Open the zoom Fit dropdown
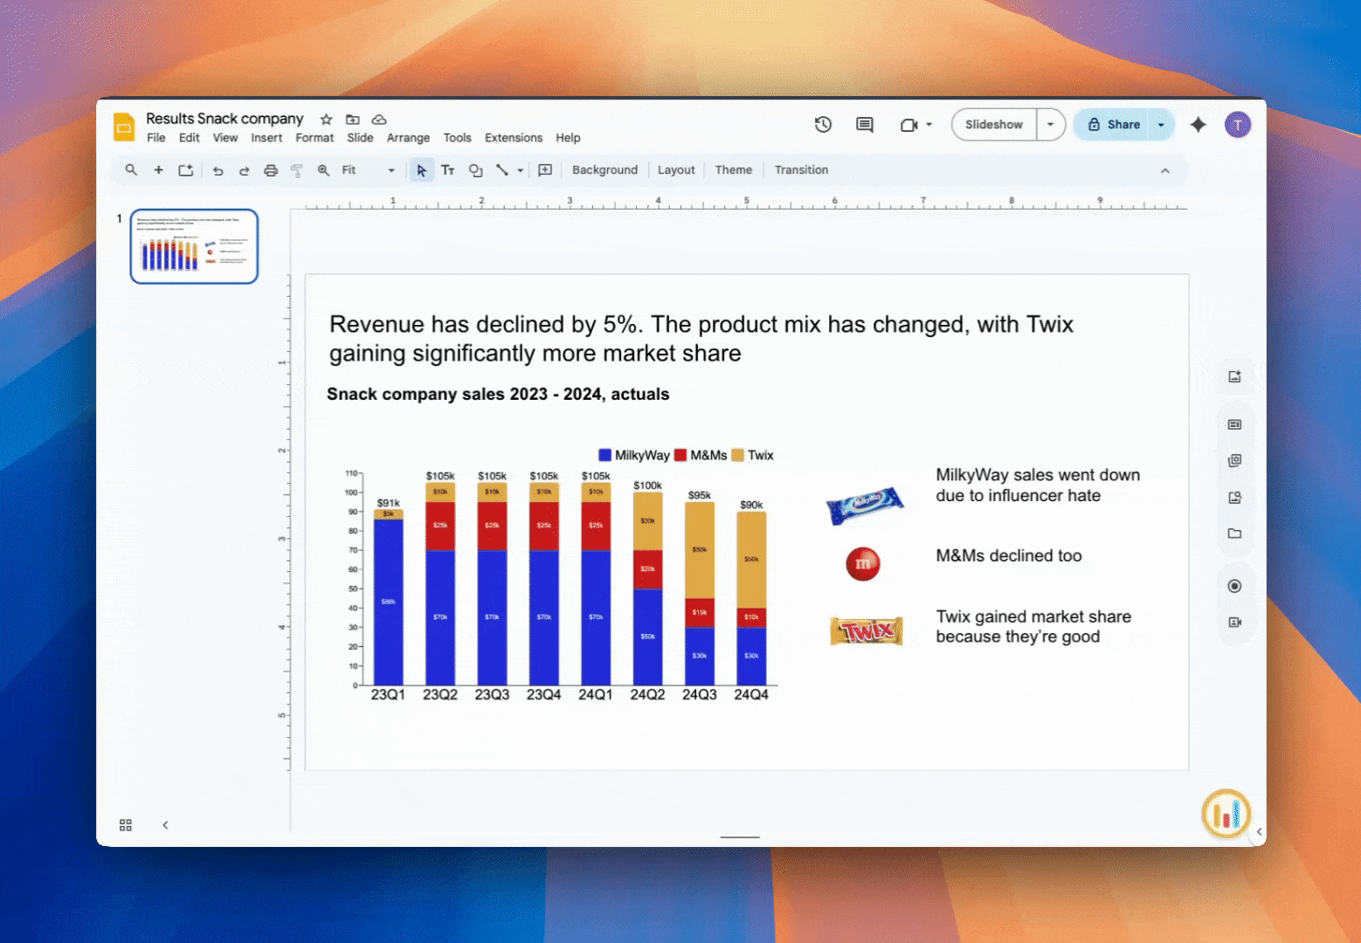 tap(390, 170)
